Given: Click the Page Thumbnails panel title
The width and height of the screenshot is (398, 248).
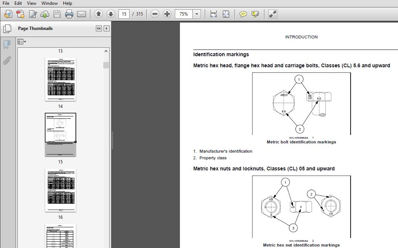Looking at the screenshot, I should [x=35, y=28].
